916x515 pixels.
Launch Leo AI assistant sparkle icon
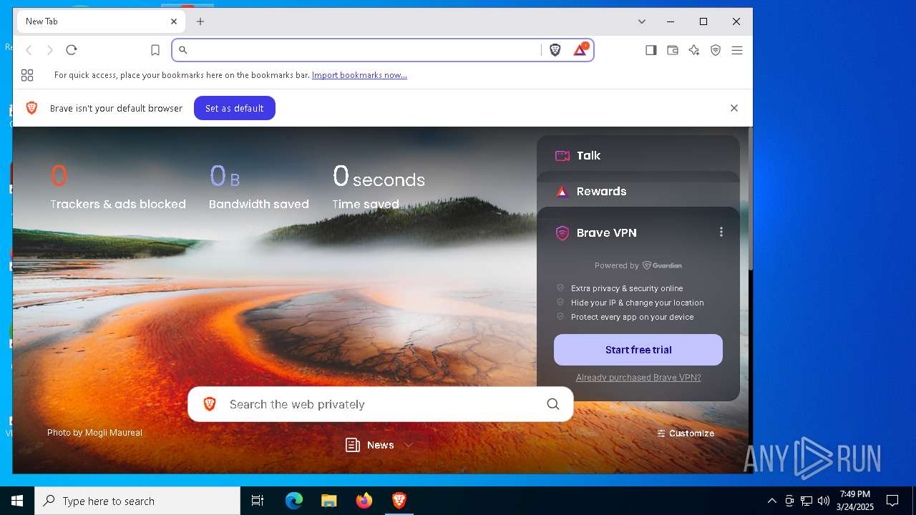[x=693, y=50]
